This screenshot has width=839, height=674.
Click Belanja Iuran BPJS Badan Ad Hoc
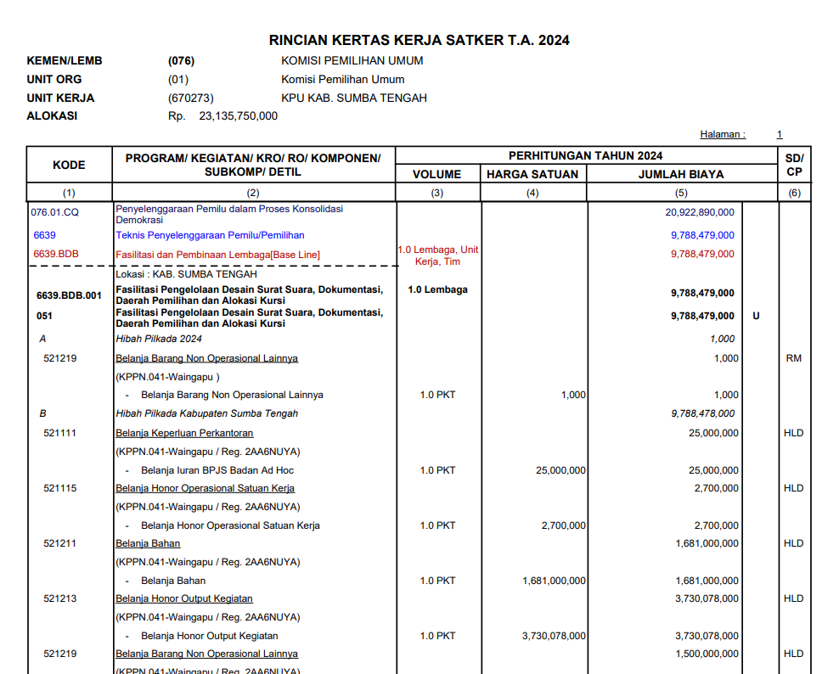tap(217, 470)
